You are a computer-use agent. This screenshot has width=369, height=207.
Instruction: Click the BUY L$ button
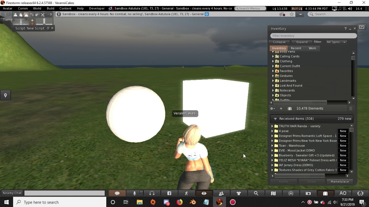pyautogui.click(x=297, y=9)
